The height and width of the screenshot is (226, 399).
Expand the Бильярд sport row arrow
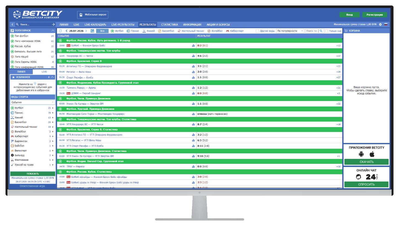(53, 156)
